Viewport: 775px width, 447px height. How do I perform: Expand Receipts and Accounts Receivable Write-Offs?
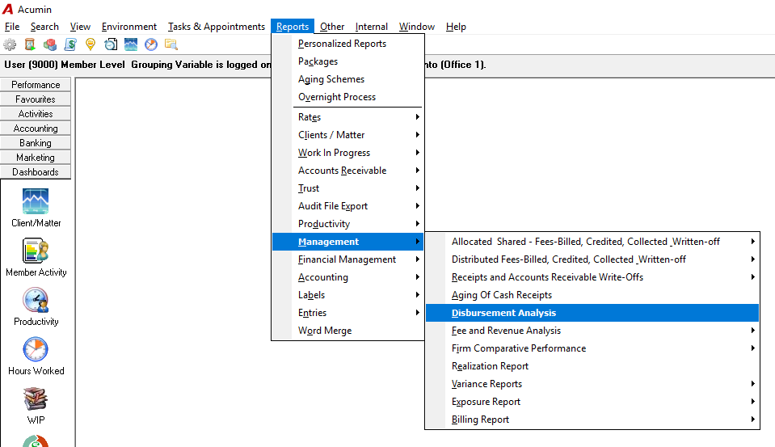[x=592, y=277]
